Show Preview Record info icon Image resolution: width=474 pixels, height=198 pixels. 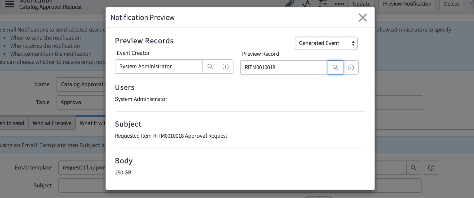coord(351,67)
